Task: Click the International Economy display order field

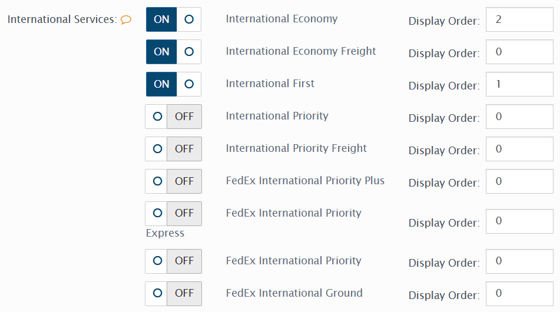Action: [519, 19]
